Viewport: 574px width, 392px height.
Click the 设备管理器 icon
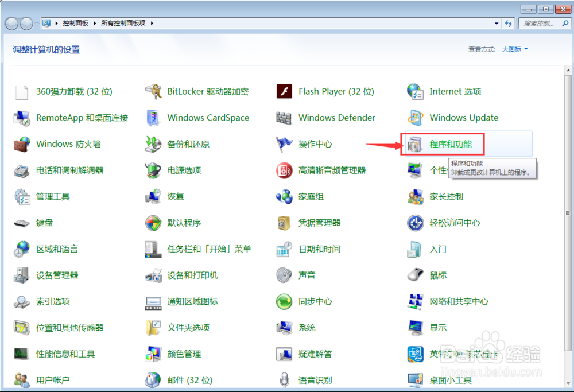22,275
